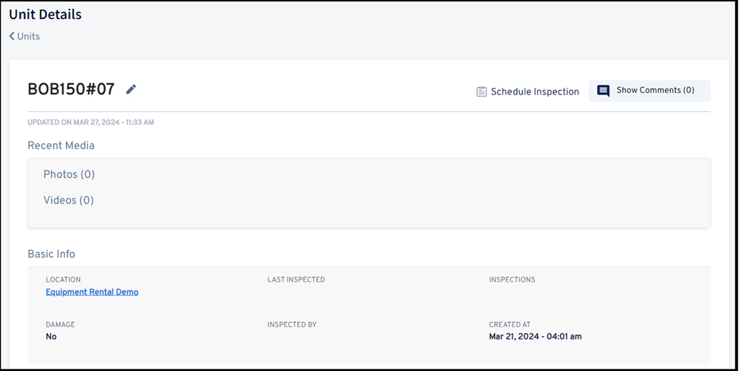Viewport: 739px width, 371px height.
Task: Click the Last Inspected field label
Action: pyautogui.click(x=296, y=279)
